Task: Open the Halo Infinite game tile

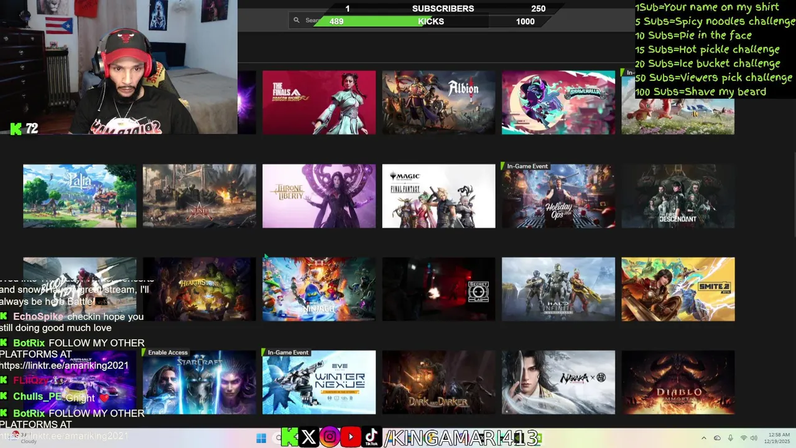Action: (558, 289)
